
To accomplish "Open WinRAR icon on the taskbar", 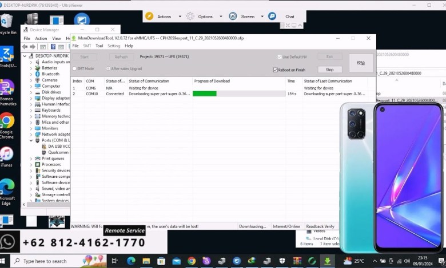I will coord(297,261).
